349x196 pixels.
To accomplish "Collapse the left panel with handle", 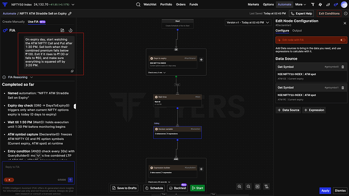I will (x=75, y=107).
